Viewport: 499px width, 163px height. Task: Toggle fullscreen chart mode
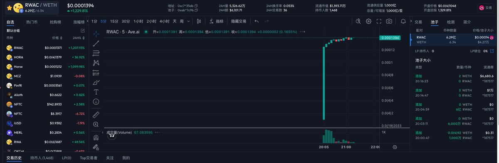coord(379,21)
